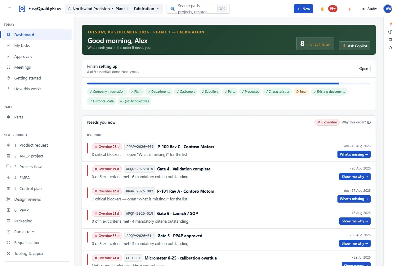
Task: Click the right rail info icon
Action: (x=390, y=32)
